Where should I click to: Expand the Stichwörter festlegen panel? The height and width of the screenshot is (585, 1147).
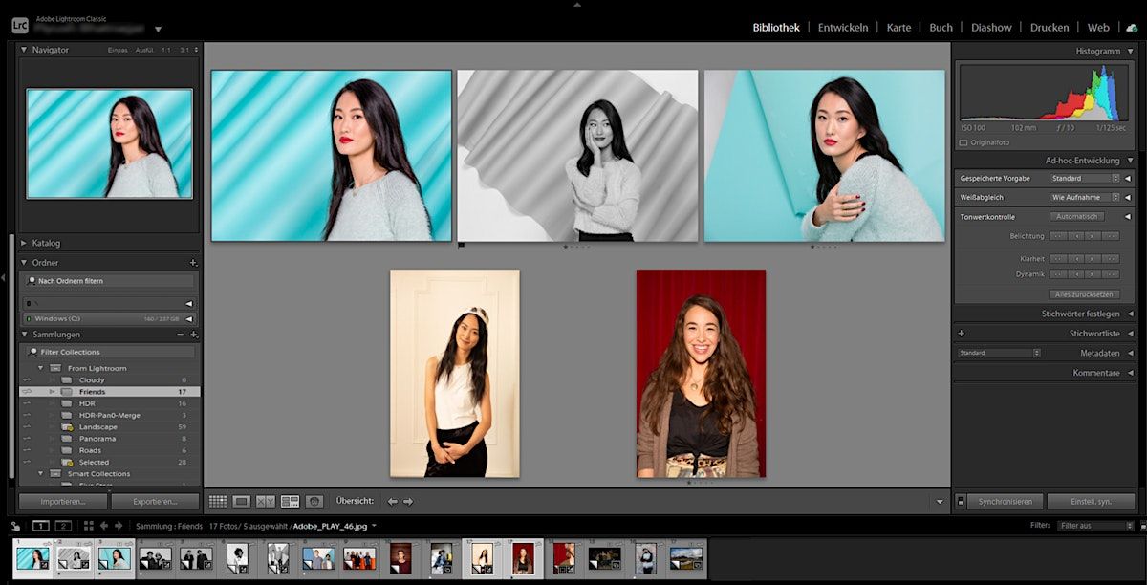click(1080, 314)
